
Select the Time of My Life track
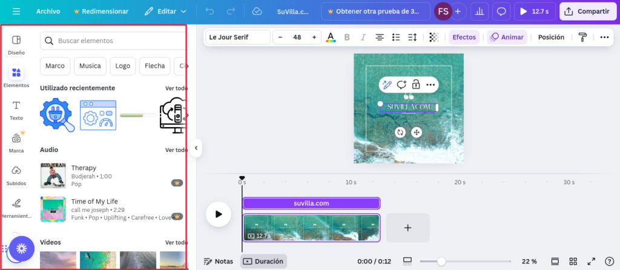click(x=111, y=209)
